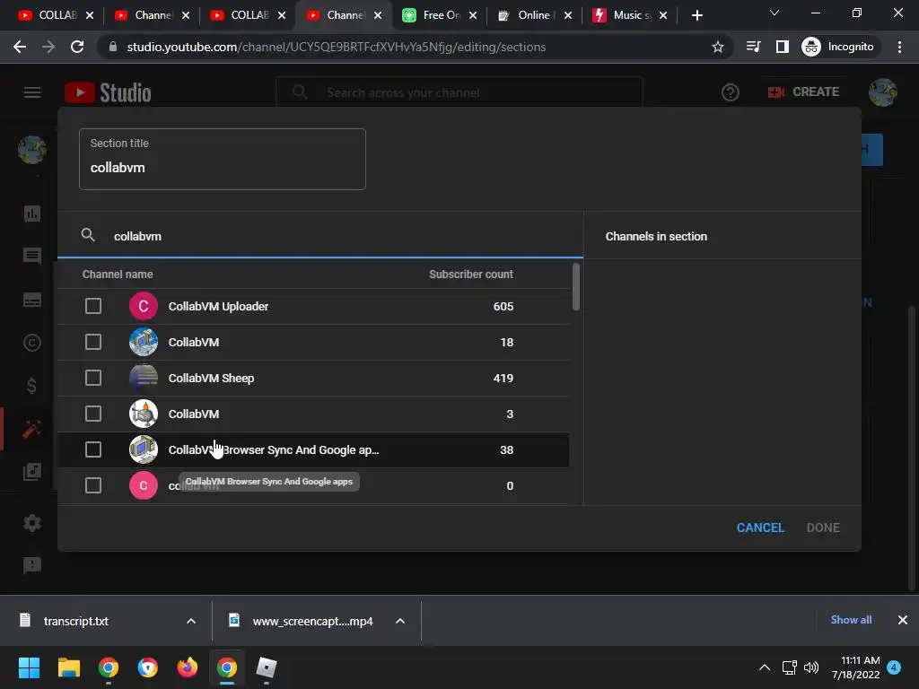Click the magnifier icon beside collabvm search

tap(88, 236)
